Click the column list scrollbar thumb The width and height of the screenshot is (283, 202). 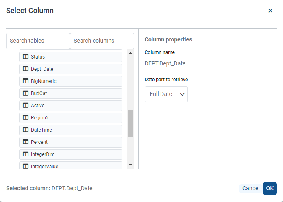click(x=131, y=124)
